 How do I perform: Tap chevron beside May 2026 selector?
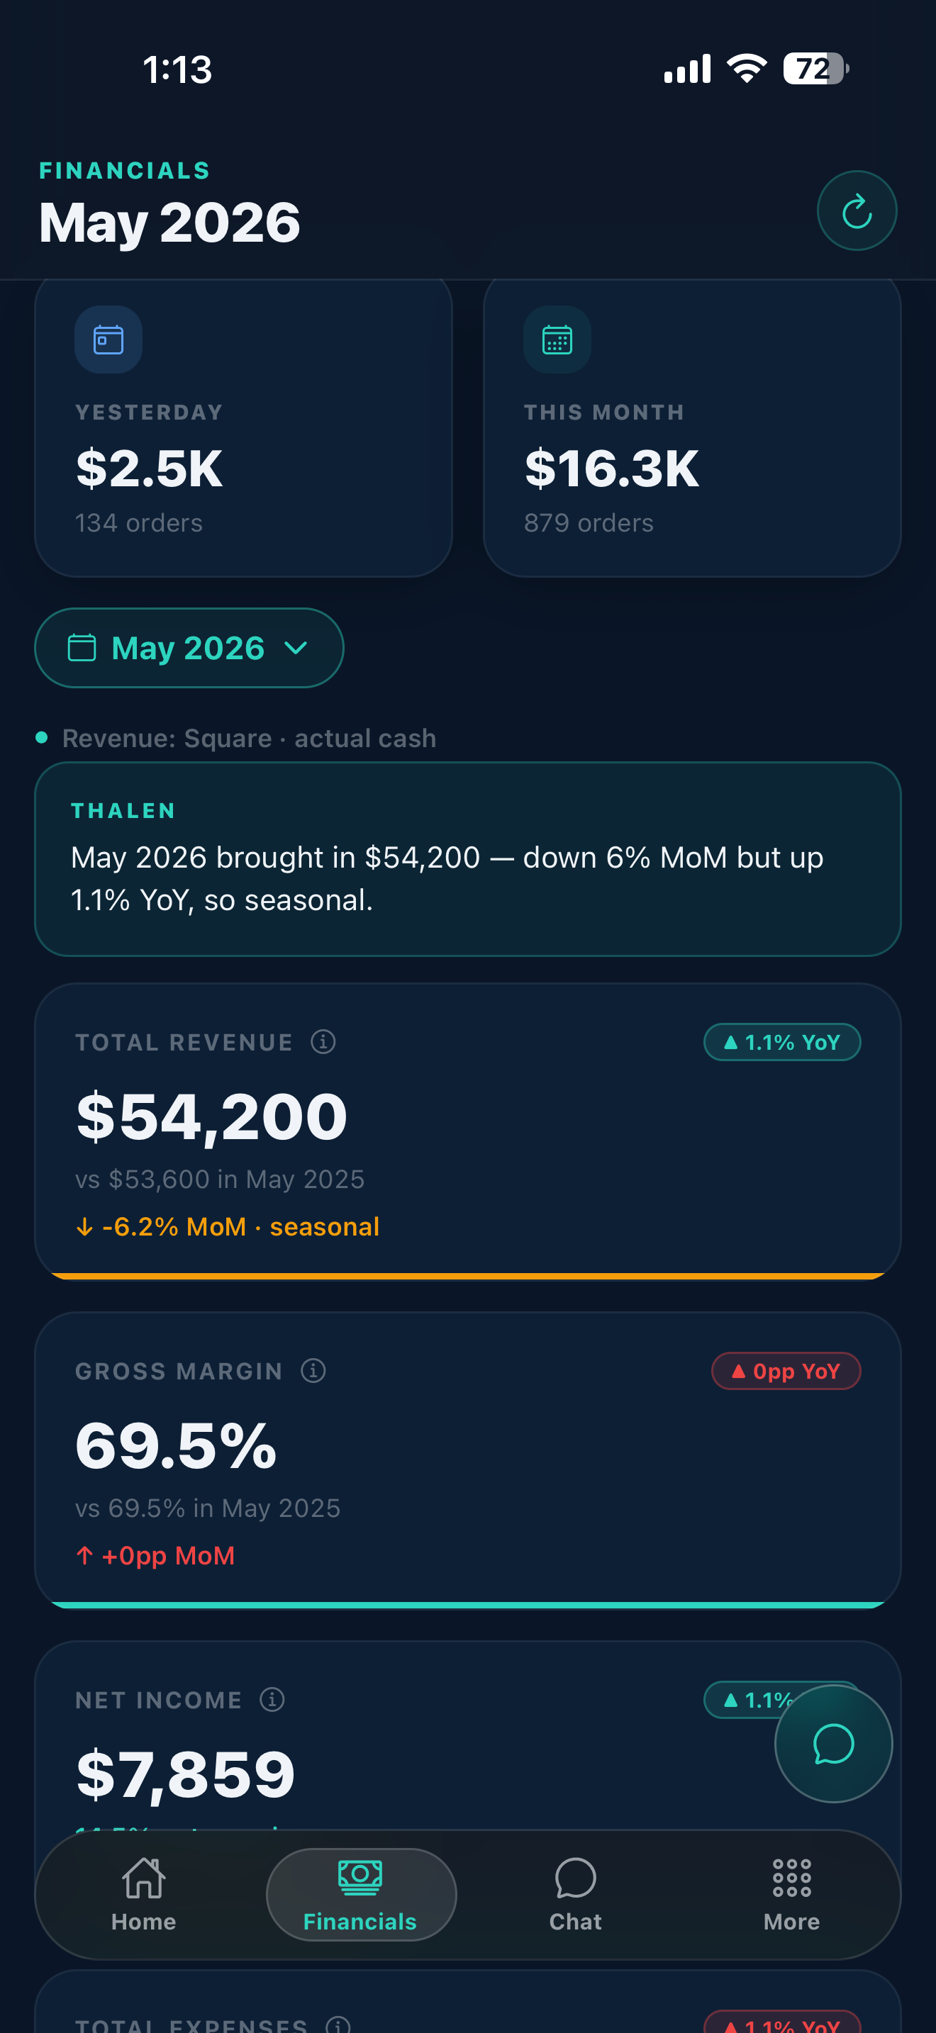pos(296,648)
